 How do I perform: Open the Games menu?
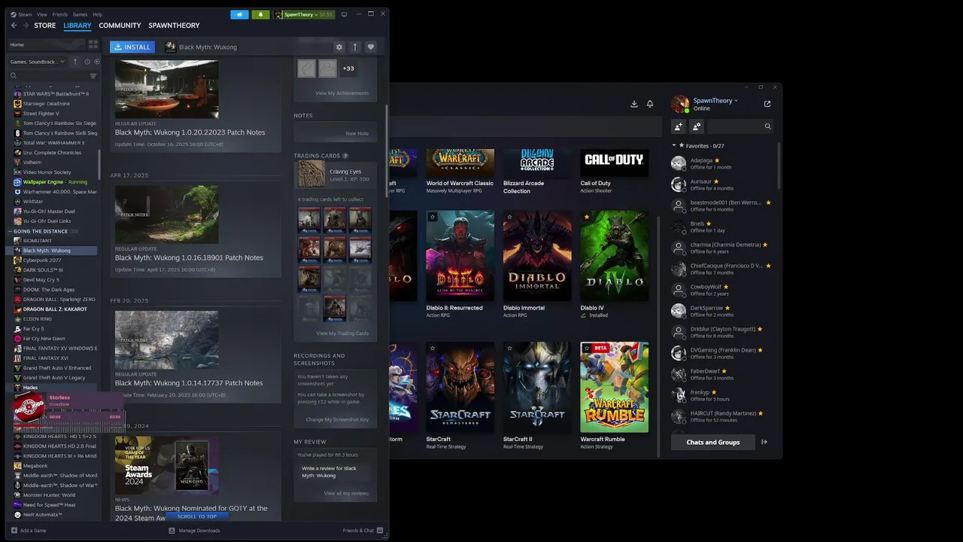point(80,14)
